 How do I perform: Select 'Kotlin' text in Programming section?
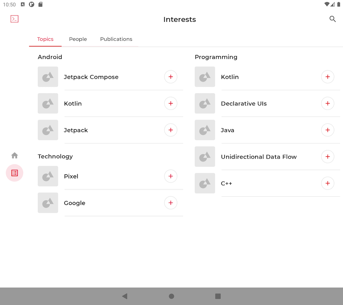pyautogui.click(x=230, y=77)
